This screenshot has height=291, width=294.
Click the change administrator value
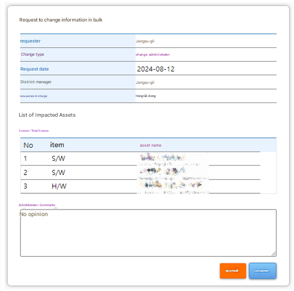coord(152,55)
